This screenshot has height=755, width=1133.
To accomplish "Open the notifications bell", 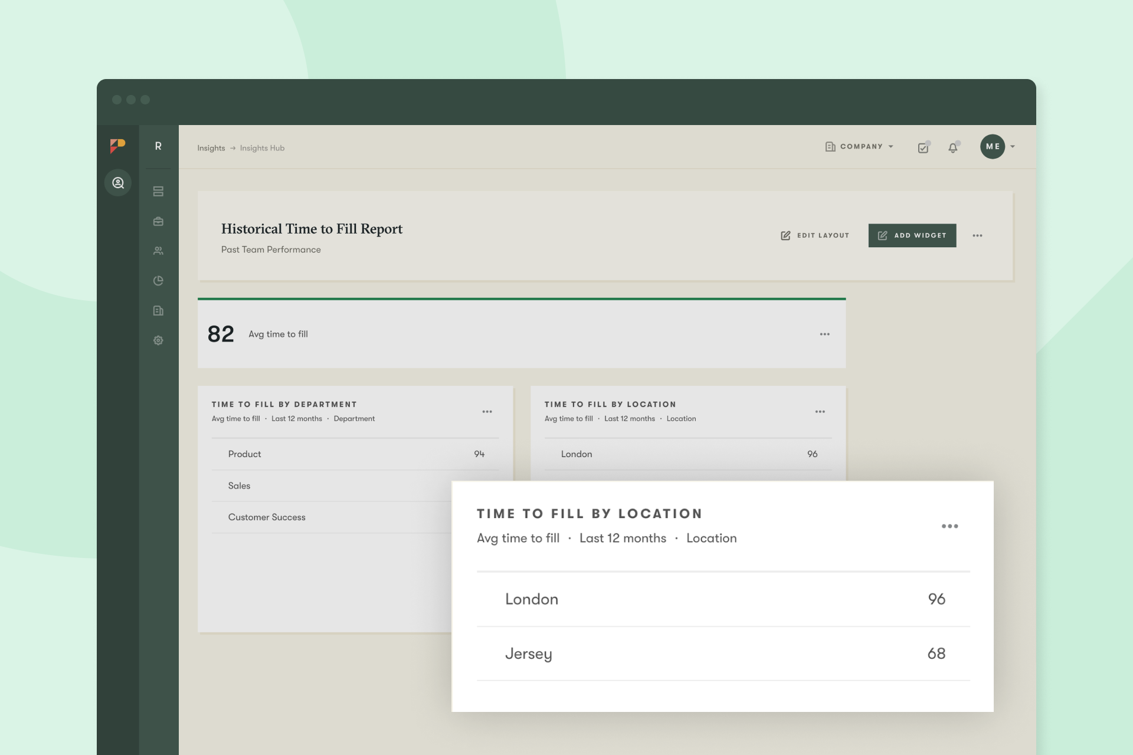I will coord(954,148).
